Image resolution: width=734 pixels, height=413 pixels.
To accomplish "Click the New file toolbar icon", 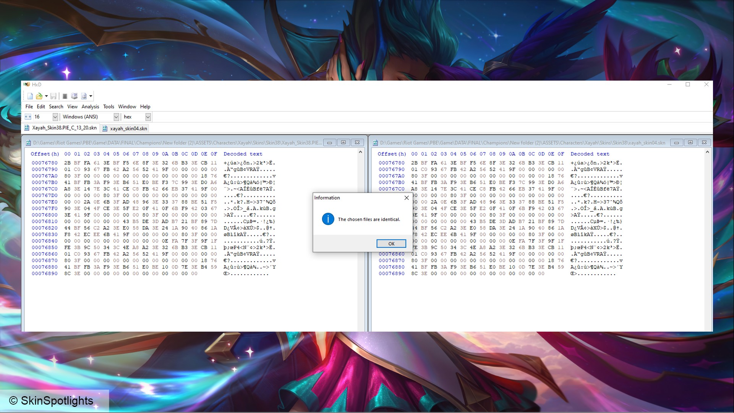I will pyautogui.click(x=30, y=96).
